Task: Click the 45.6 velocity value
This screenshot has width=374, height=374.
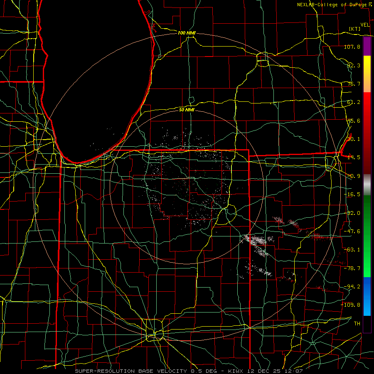Action: [354, 121]
